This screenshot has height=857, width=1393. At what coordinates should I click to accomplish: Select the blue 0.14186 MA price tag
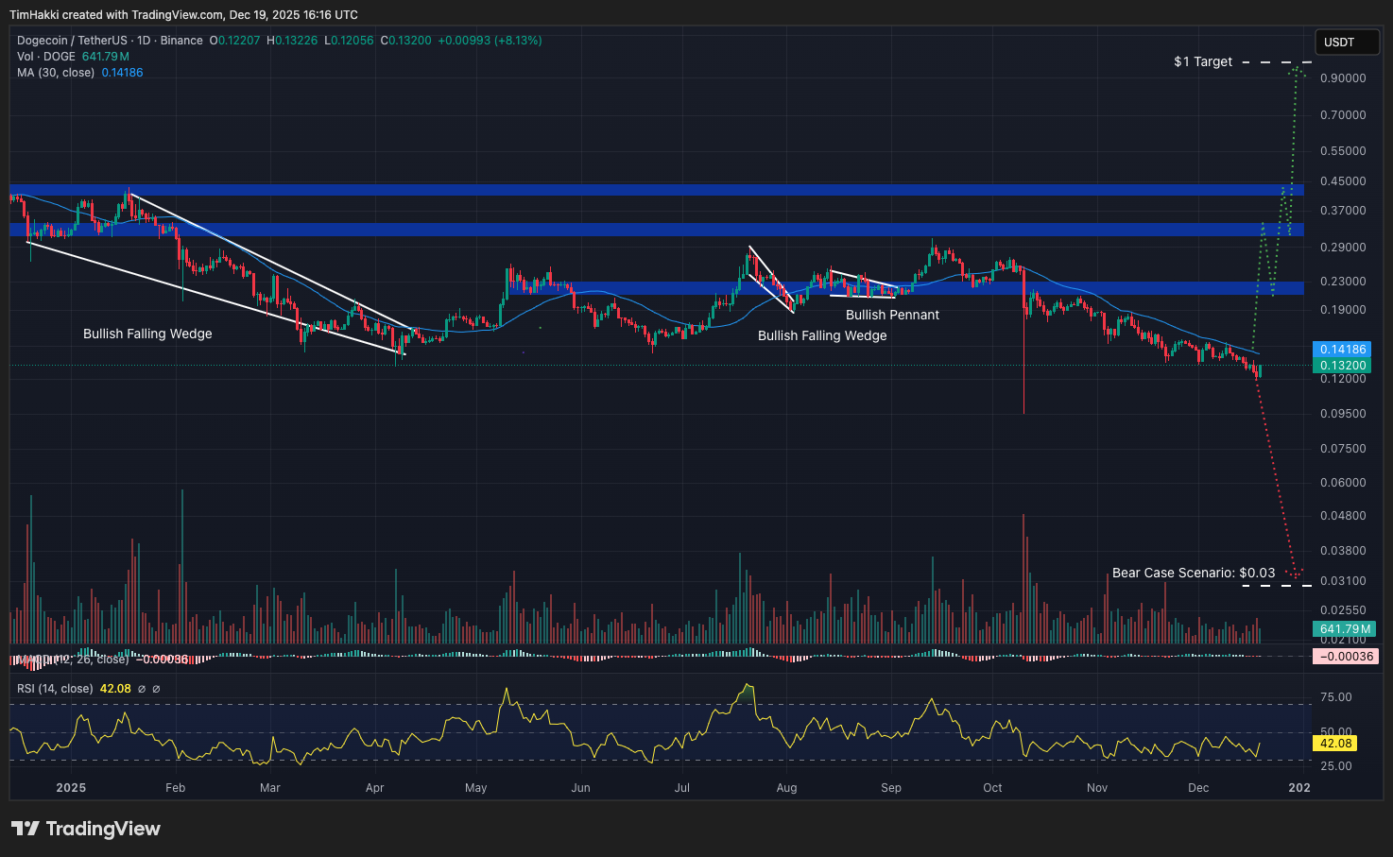(x=1343, y=350)
